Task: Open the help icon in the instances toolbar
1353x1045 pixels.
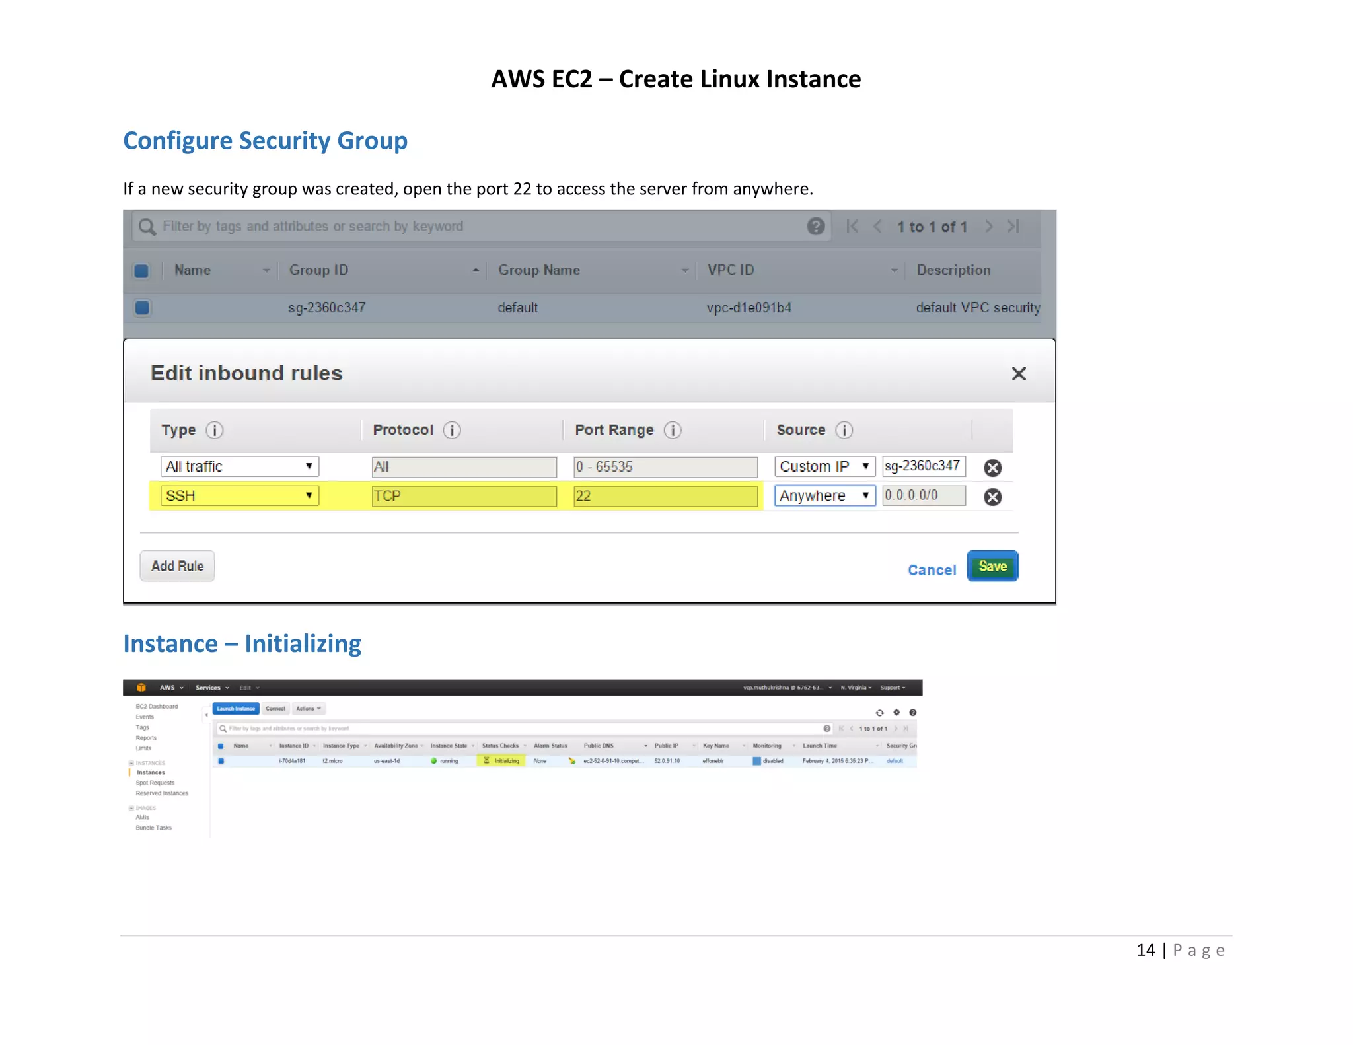Action: point(912,712)
